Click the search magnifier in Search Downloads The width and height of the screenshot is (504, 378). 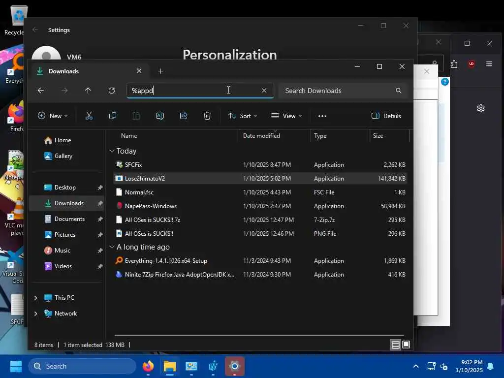[399, 91]
